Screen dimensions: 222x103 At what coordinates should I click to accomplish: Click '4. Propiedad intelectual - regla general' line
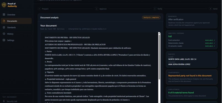click(60, 79)
